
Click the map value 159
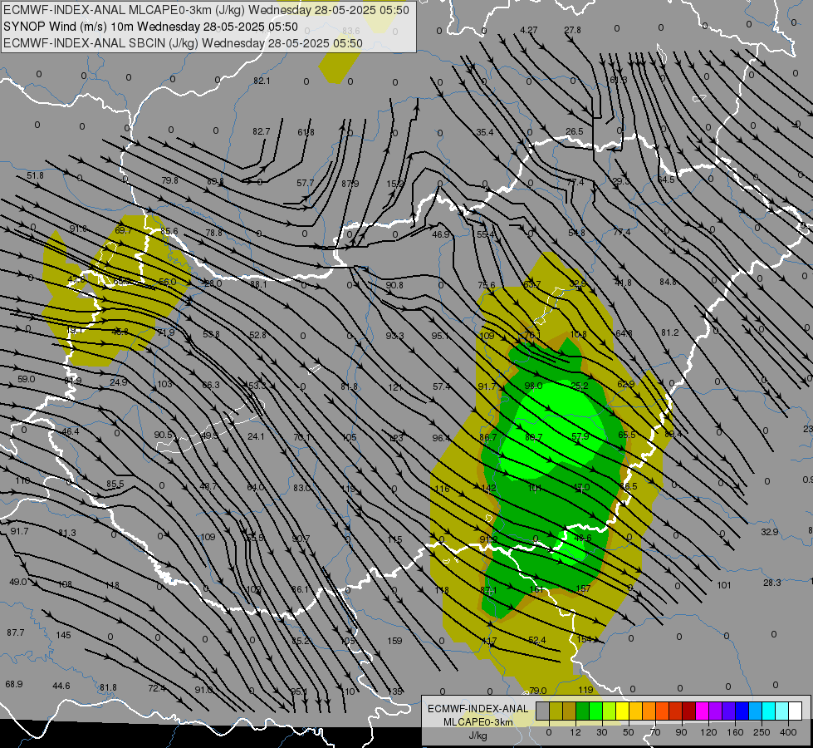(394, 641)
